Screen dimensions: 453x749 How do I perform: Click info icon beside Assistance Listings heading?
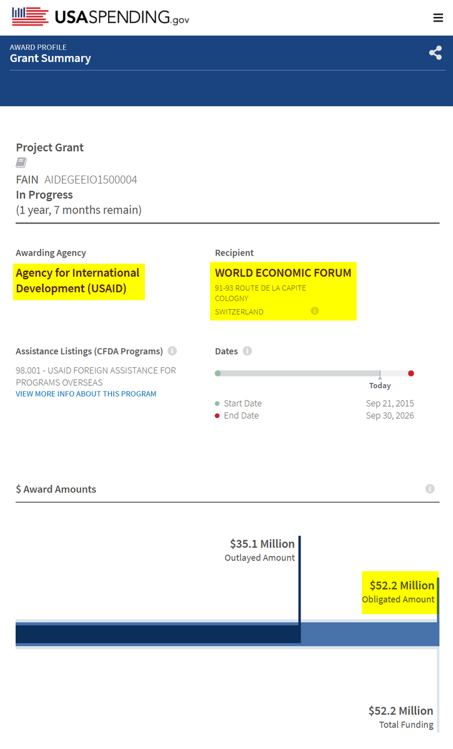(x=172, y=351)
